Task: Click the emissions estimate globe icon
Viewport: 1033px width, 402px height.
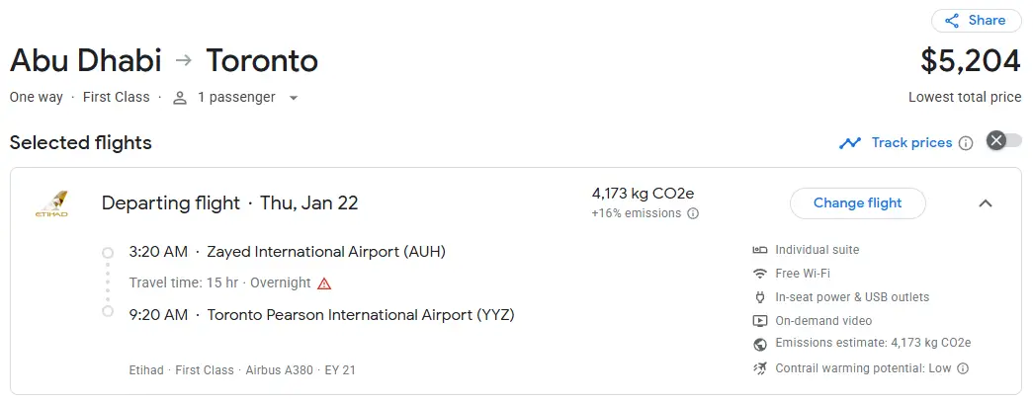Action: coord(760,344)
